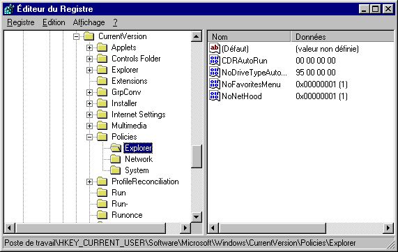Click the Policies folder icon
The image size is (398, 252).
pyautogui.click(x=102, y=137)
